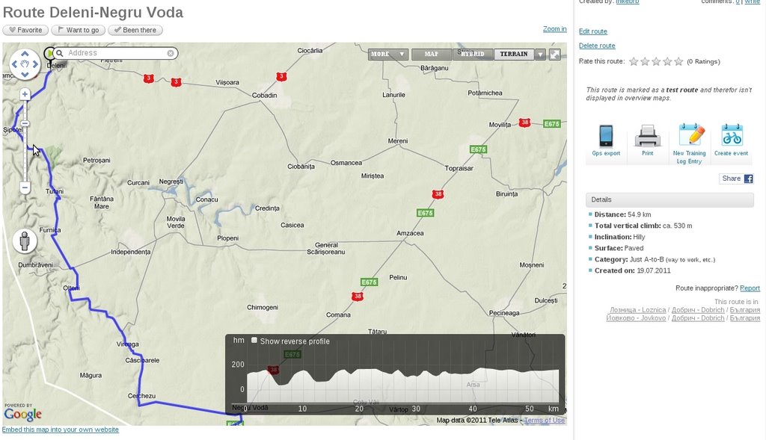Toggle fullscreen map view
This screenshot has width=766, height=440.
554,54
